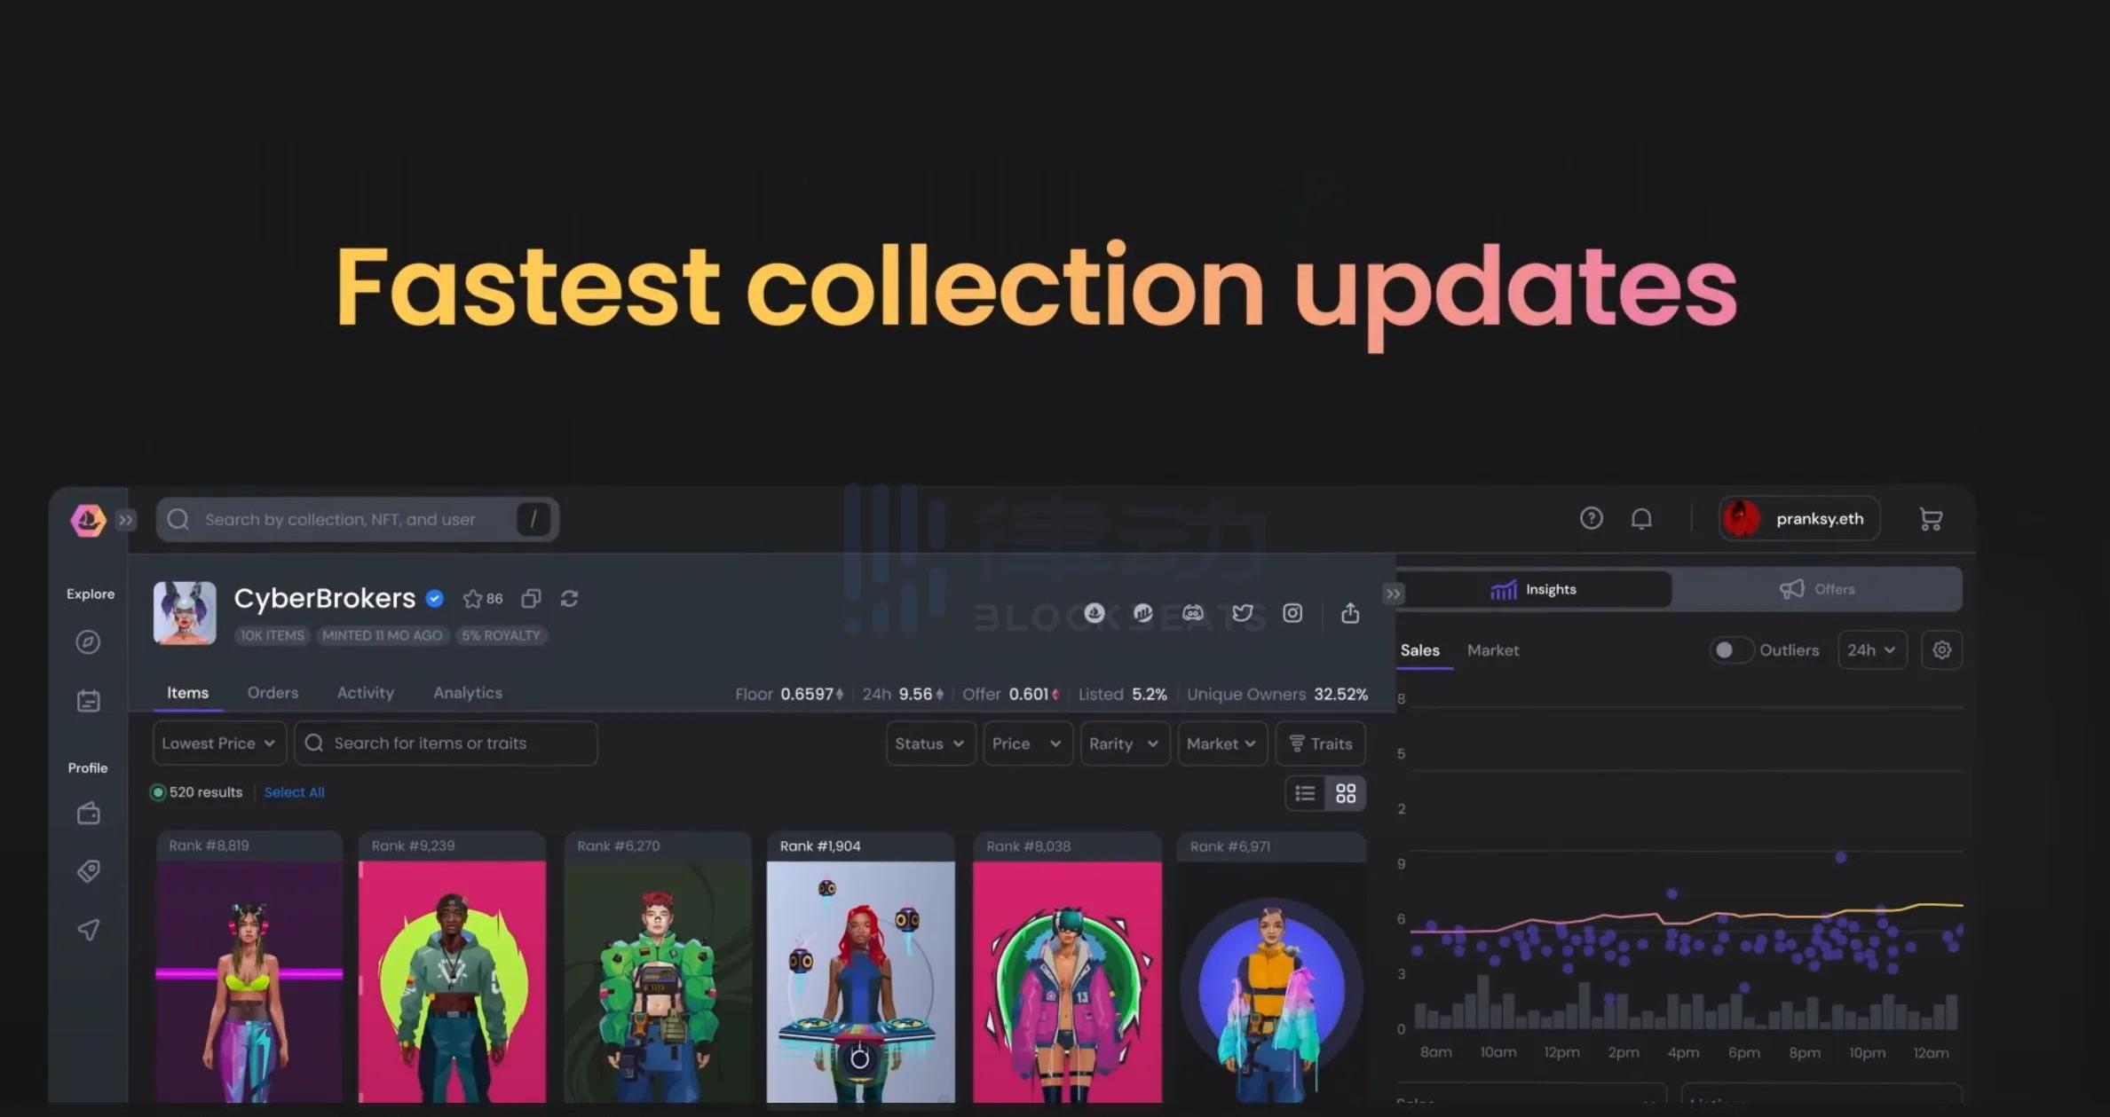Open the wallet icon under Profile
The width and height of the screenshot is (2110, 1117).
(88, 814)
